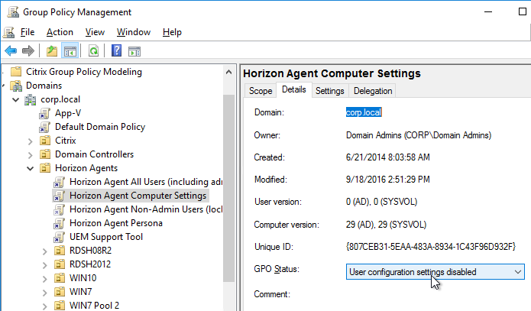The height and width of the screenshot is (311, 531).
Task: Expand the RDSH2012 folder node
Action: 45,265
